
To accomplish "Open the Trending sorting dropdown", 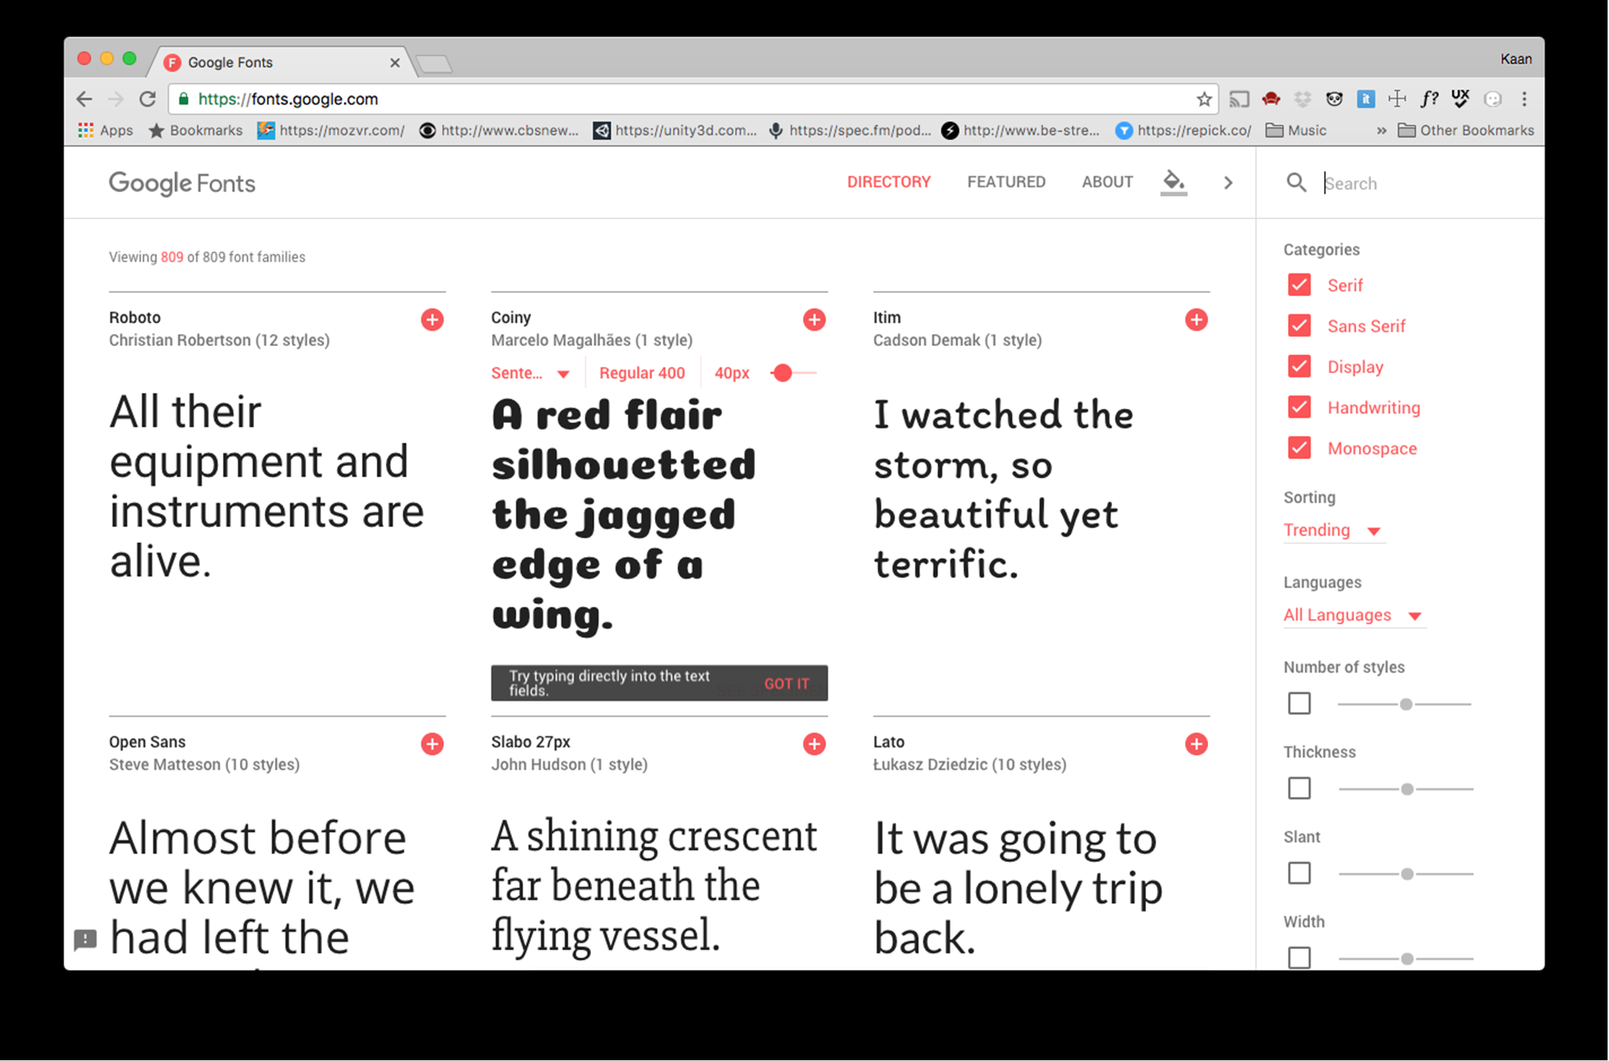I will [1333, 530].
